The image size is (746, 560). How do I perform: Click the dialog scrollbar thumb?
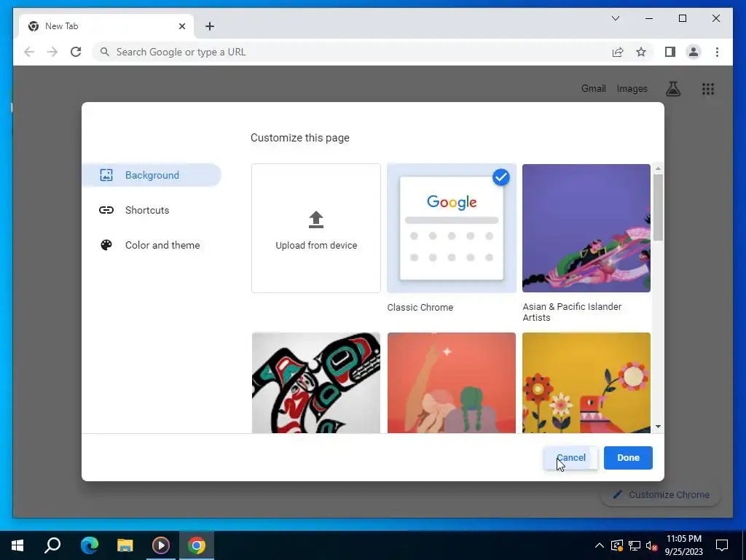click(658, 207)
